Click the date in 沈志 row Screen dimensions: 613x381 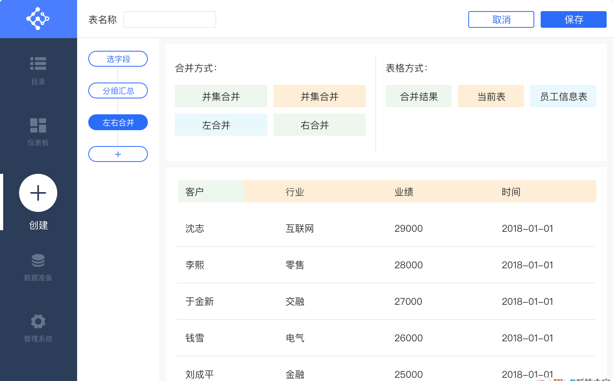click(x=528, y=229)
